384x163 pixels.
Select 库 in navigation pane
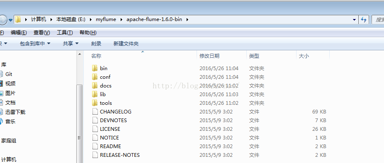click(x=4, y=64)
